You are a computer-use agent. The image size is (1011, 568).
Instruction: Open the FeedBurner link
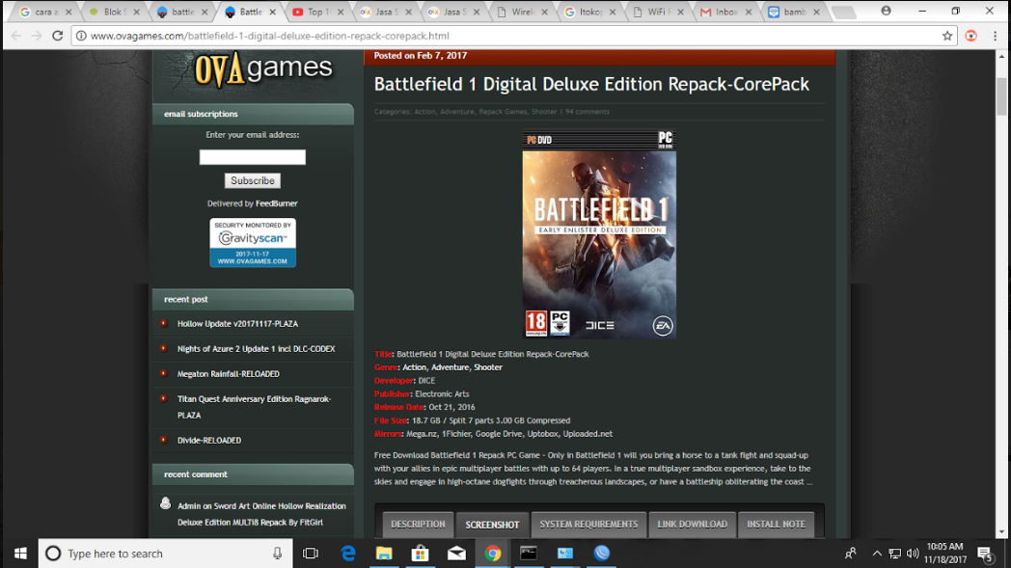pyautogui.click(x=277, y=203)
